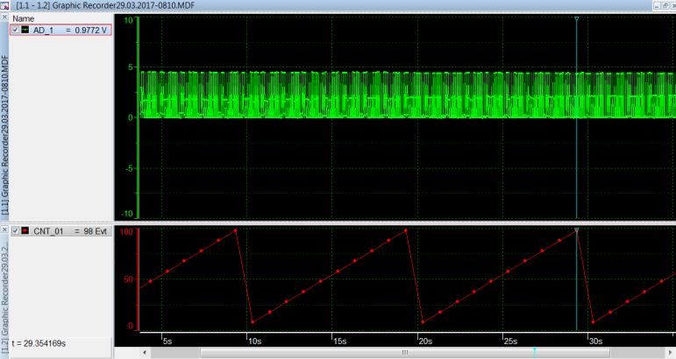Select the CNT_01 = 98 Evt row
The height and width of the screenshot is (359, 676).
click(x=60, y=231)
